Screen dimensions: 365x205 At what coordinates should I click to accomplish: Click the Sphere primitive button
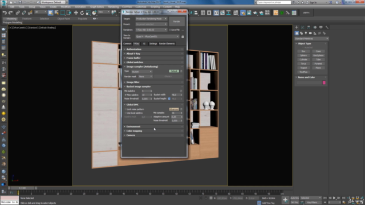click(x=303, y=56)
